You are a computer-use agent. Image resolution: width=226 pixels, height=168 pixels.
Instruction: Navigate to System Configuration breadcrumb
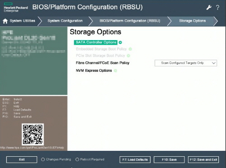pos(65,21)
